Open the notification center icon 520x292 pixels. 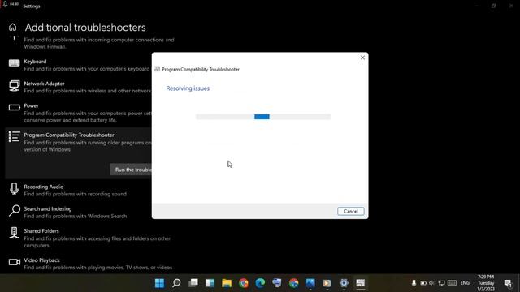click(x=508, y=283)
